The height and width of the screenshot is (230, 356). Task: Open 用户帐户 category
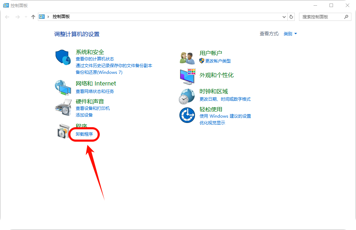(x=211, y=53)
